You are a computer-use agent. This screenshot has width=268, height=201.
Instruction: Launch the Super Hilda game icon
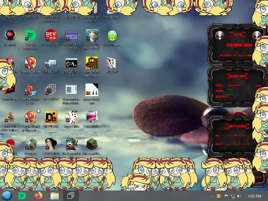[71, 117]
